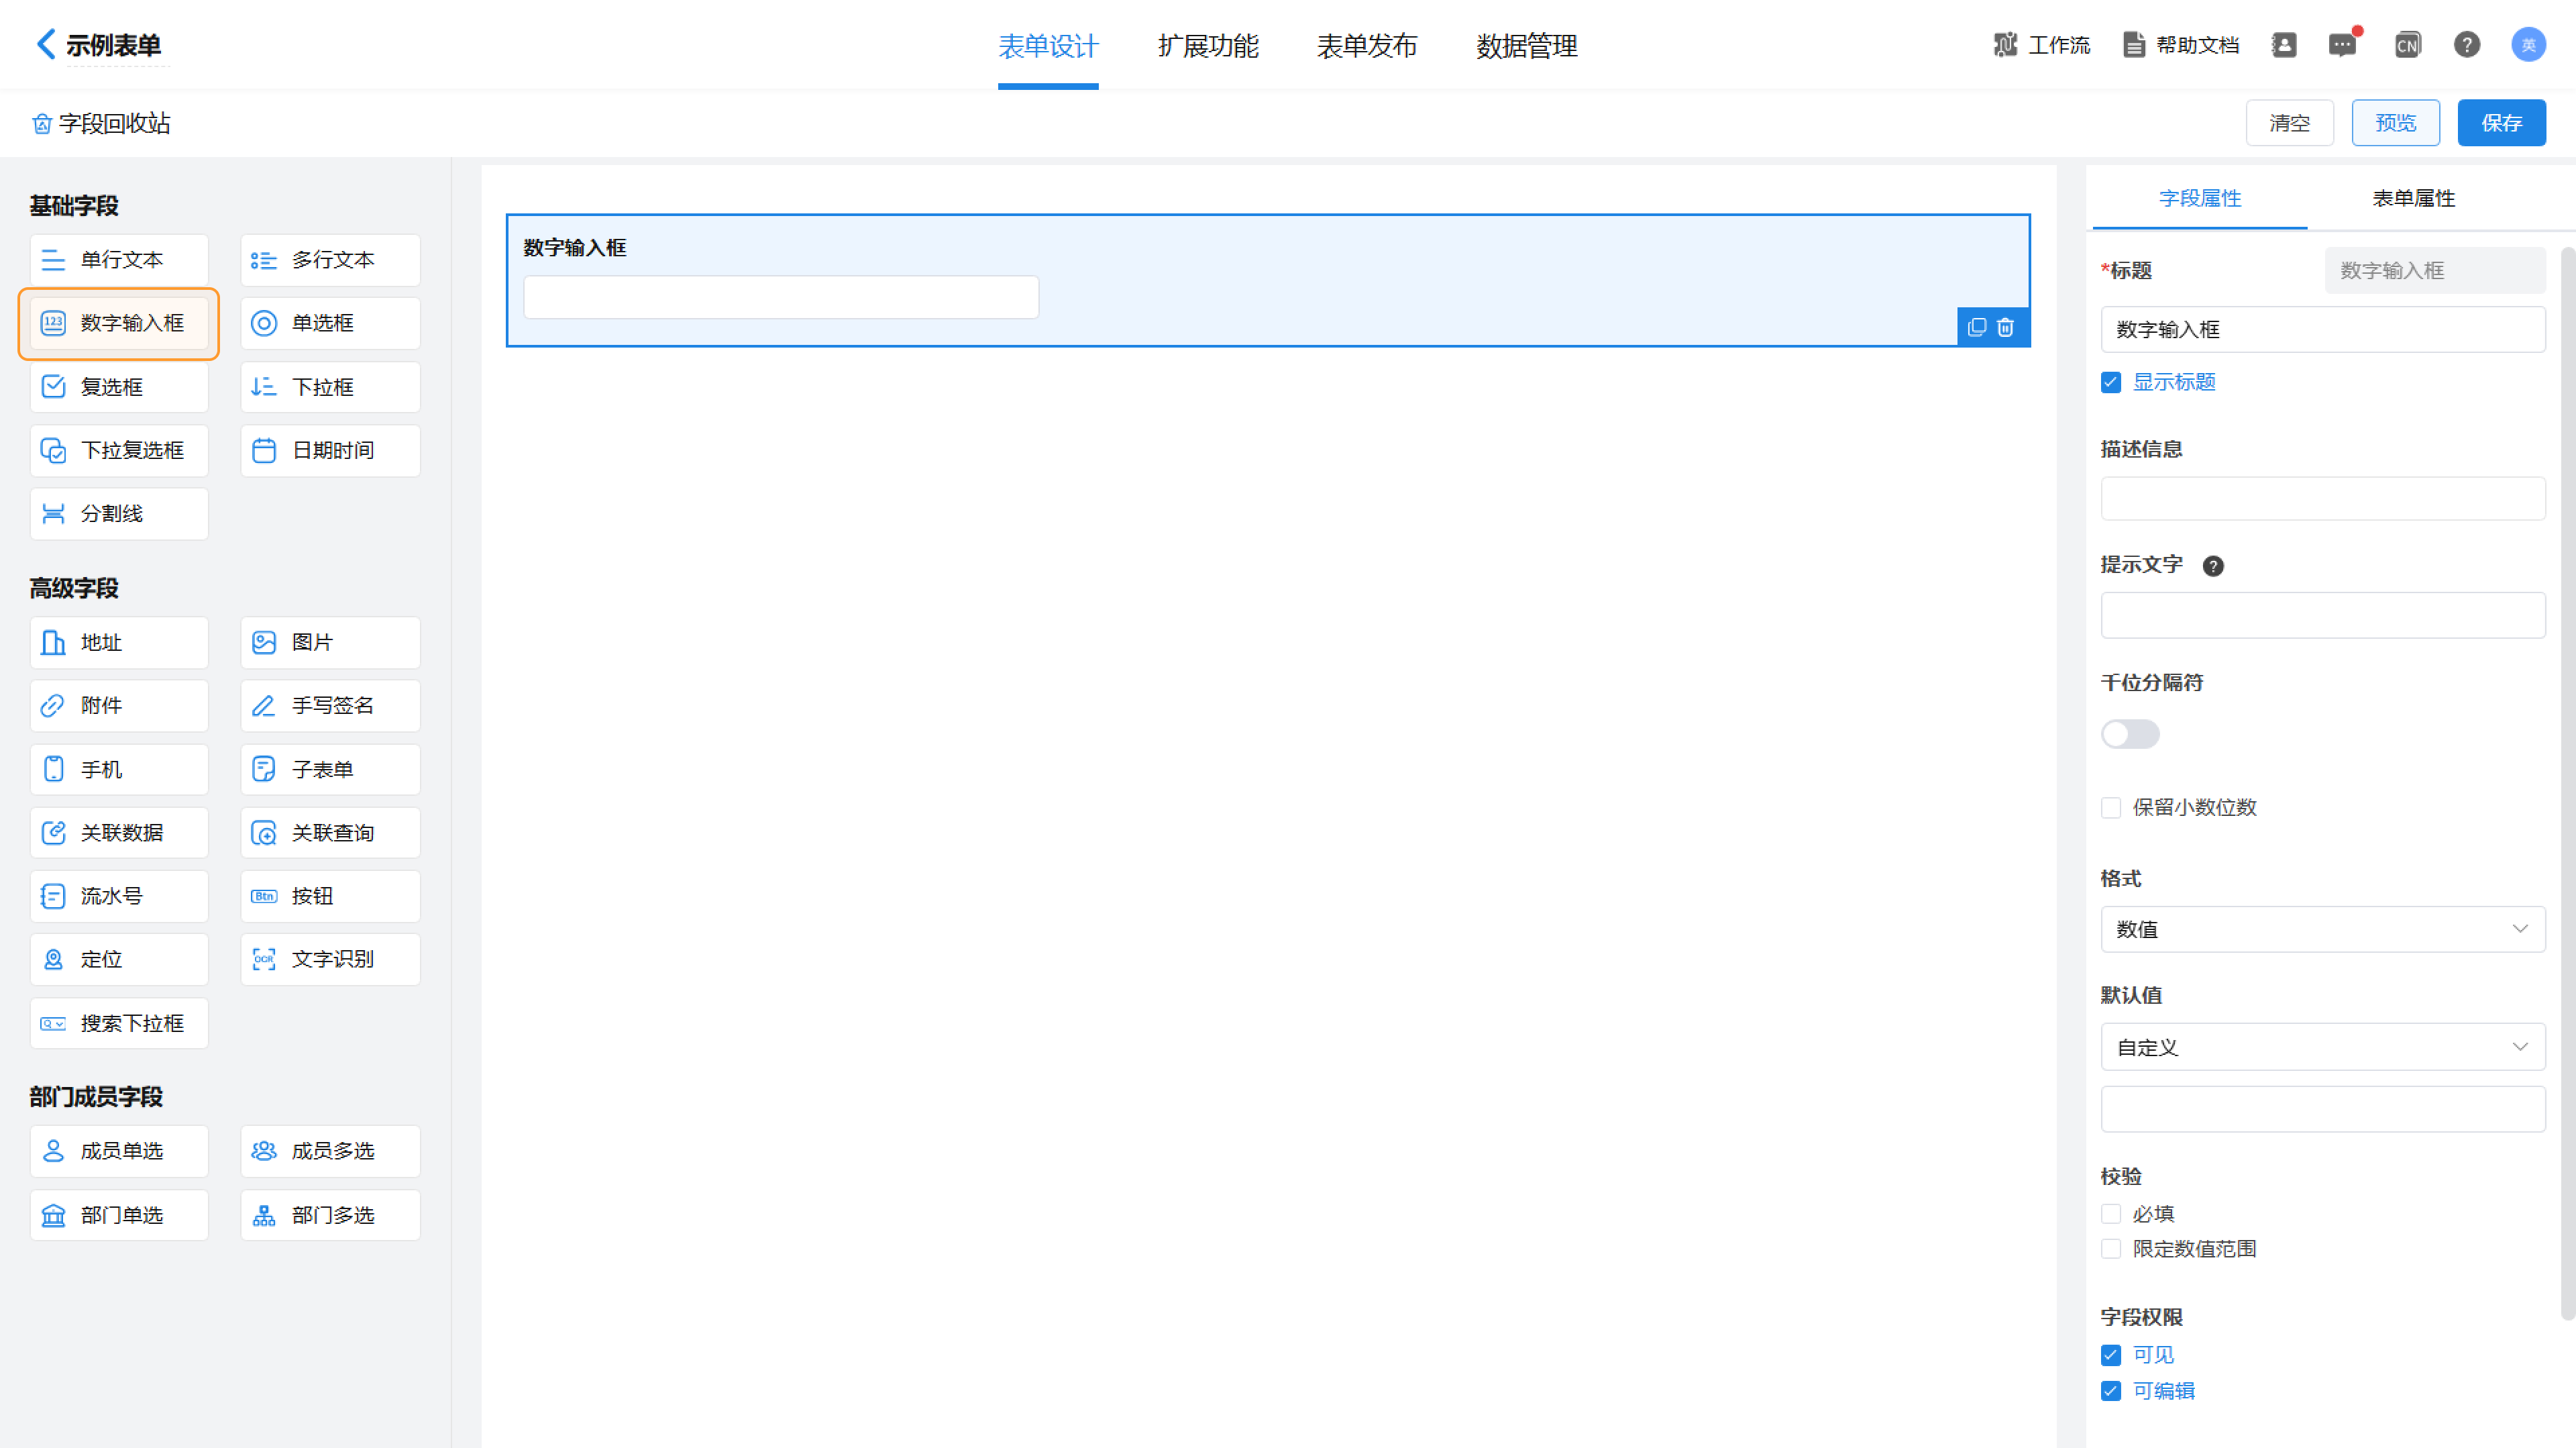The height and width of the screenshot is (1448, 2576).
Task: Check the 限定数值范围 checkbox
Action: pyautogui.click(x=2111, y=1249)
